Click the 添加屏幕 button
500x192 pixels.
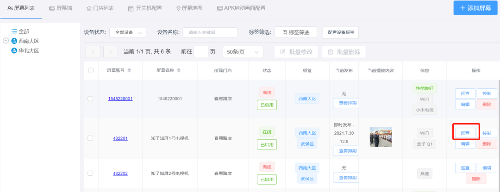pos(475,8)
